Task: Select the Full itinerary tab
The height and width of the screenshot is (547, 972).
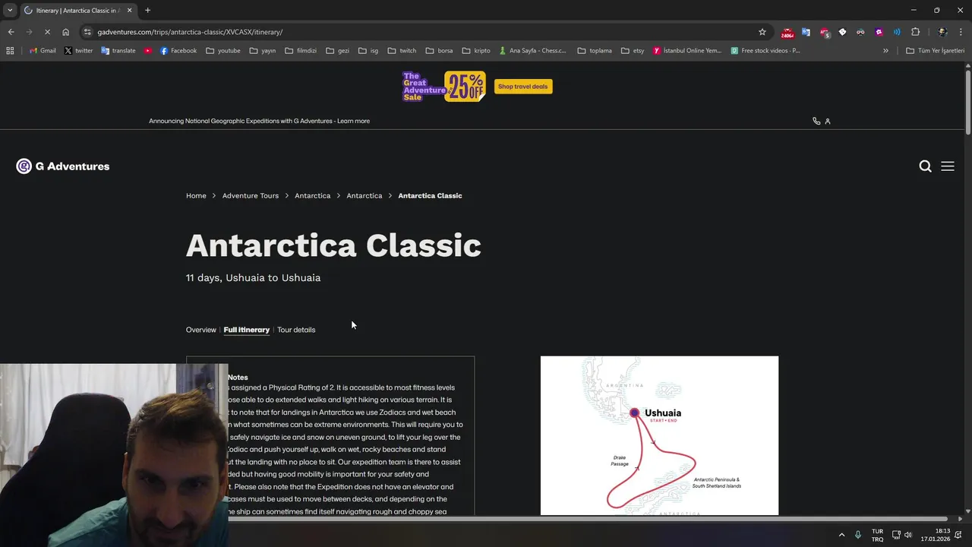Action: pyautogui.click(x=247, y=330)
